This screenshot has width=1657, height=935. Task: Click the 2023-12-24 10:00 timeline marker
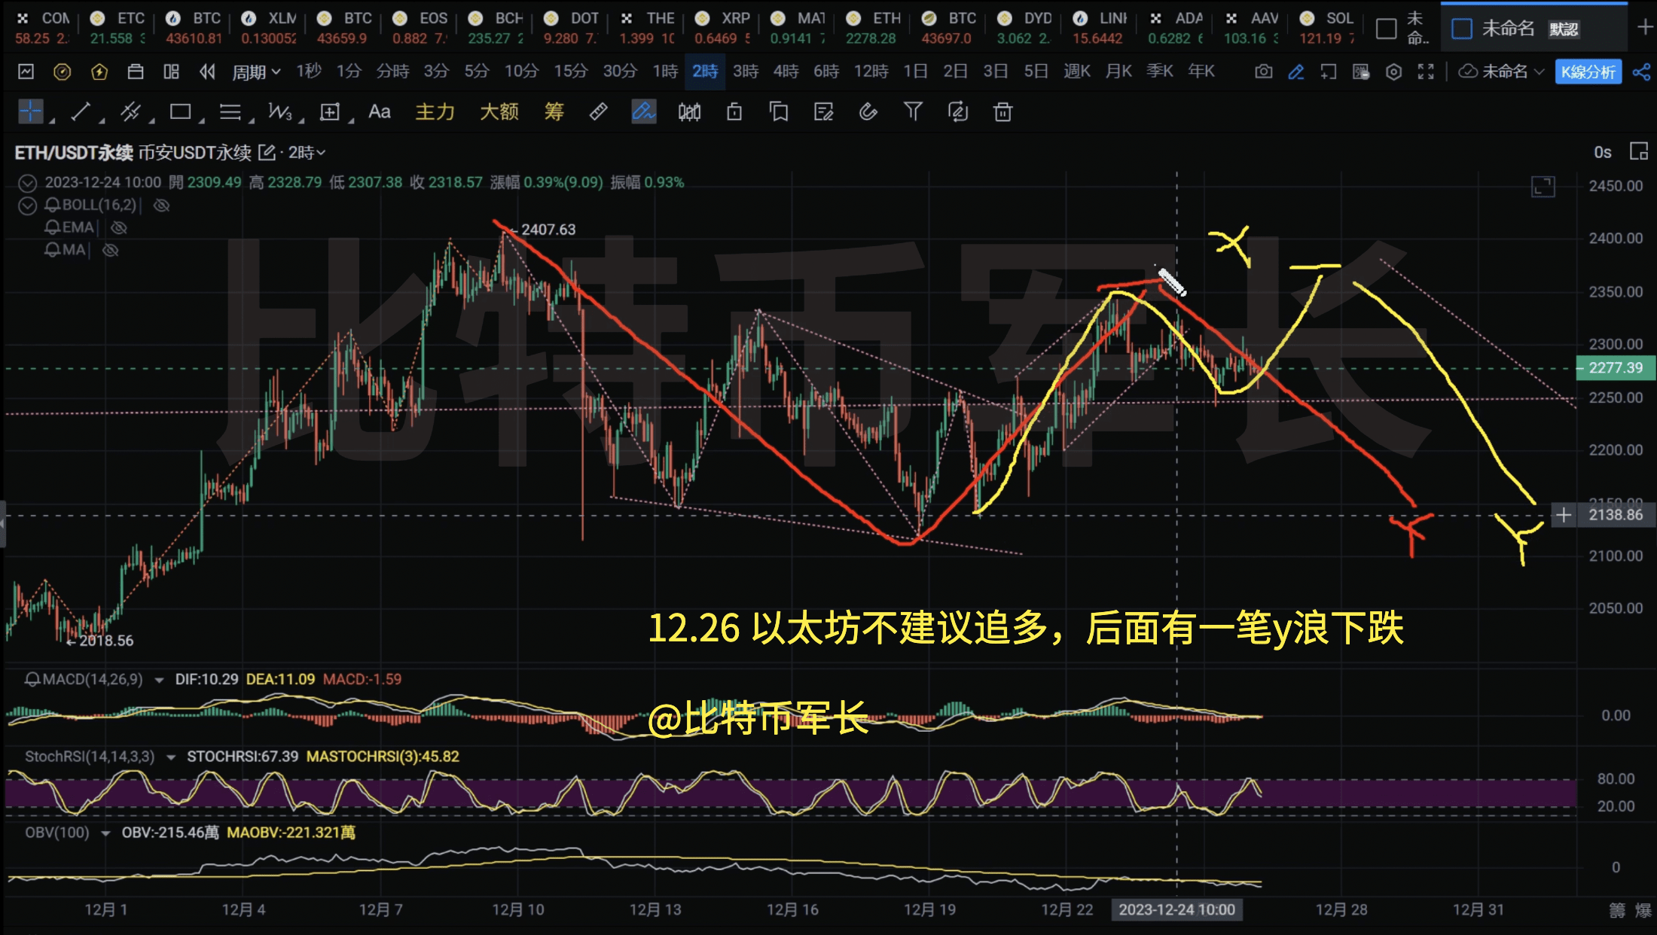coord(1177,909)
